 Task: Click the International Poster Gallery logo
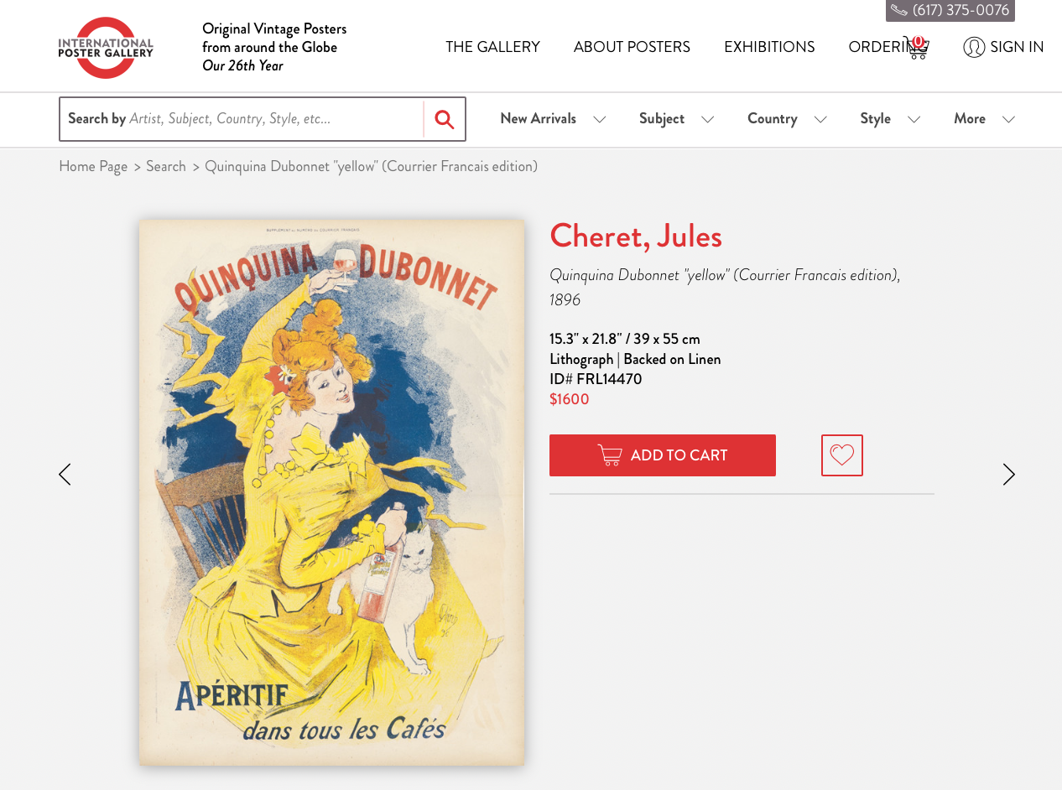click(106, 48)
